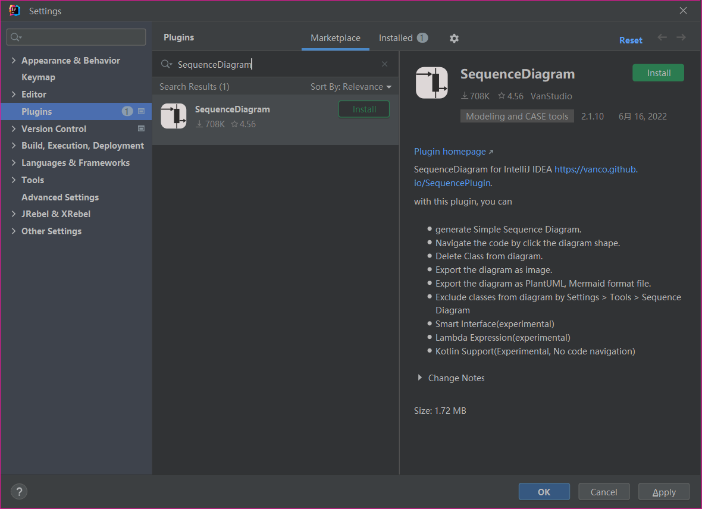The width and height of the screenshot is (702, 509).
Task: Click the project-level icon beside Version Control
Action: click(142, 128)
